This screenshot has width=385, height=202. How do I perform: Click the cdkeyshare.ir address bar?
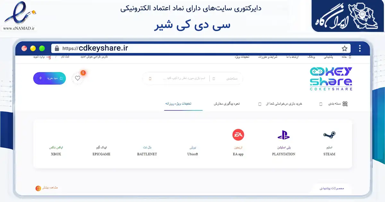201,49
